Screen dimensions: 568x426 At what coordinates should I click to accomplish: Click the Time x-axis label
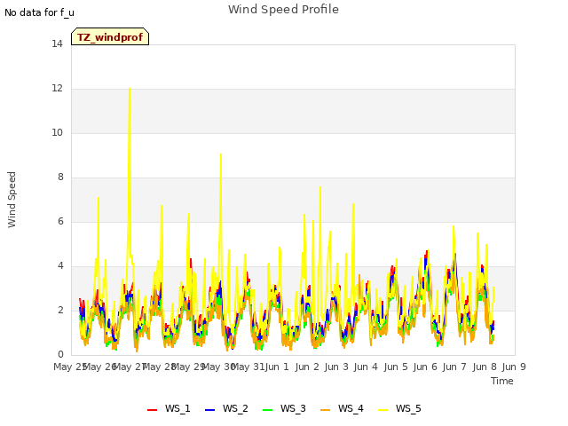click(502, 381)
